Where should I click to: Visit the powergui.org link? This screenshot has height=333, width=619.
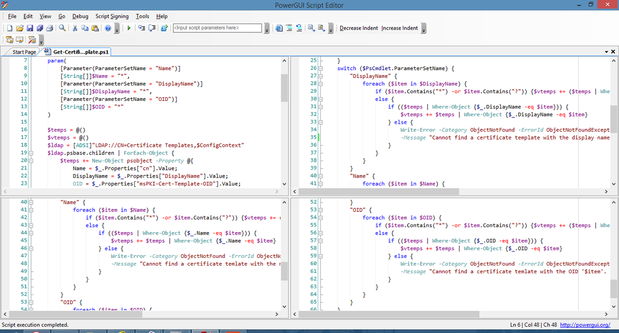click(585, 325)
